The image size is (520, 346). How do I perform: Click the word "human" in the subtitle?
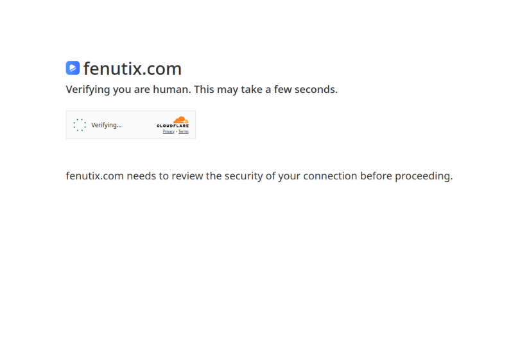click(171, 90)
